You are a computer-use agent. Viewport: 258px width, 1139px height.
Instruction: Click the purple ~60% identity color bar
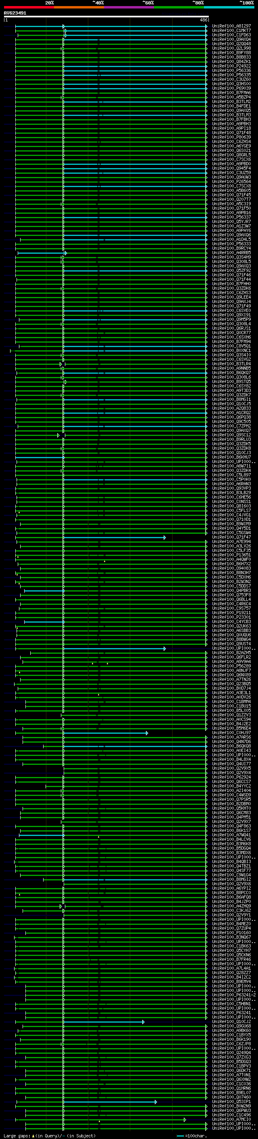tap(129, 7)
